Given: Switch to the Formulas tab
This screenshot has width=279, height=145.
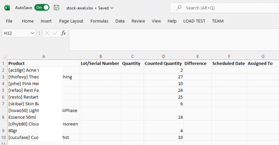Looking at the screenshot, I should 99,21.
